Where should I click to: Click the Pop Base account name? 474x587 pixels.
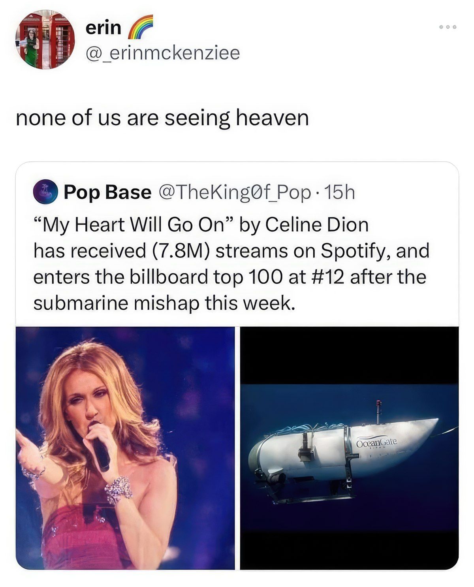coord(107,192)
